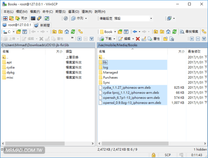Click the local select files plus icon

(79, 39)
